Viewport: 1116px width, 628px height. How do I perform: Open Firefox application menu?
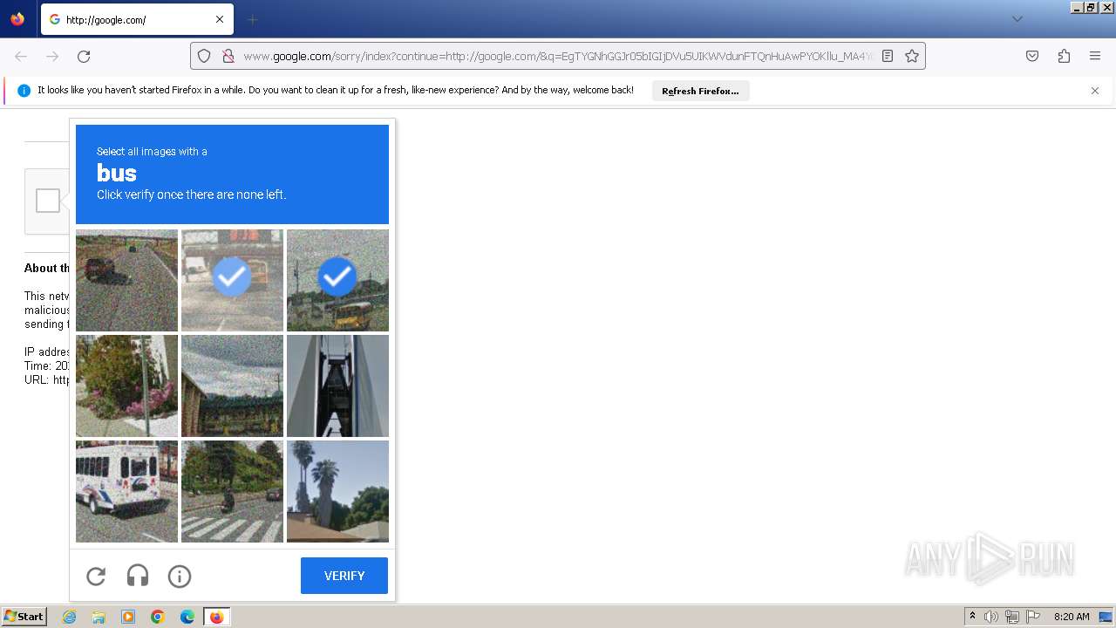pyautogui.click(x=1095, y=56)
